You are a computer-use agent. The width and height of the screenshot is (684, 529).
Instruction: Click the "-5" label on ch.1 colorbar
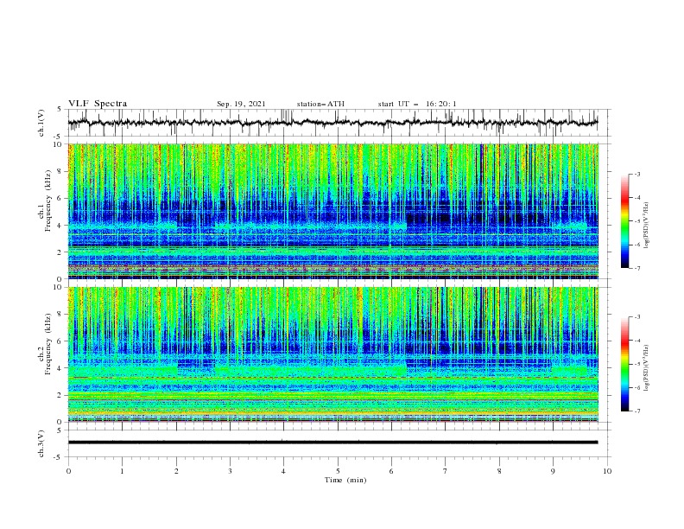tap(637, 221)
